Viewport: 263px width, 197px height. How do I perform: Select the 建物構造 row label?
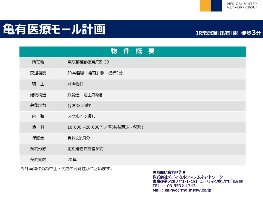click(x=38, y=95)
